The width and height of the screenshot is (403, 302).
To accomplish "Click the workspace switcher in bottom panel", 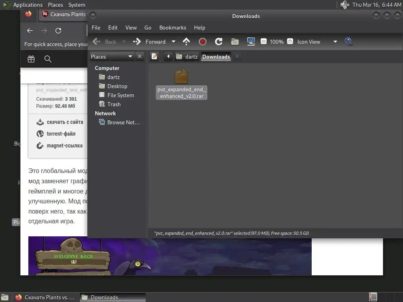I will 373,297.
